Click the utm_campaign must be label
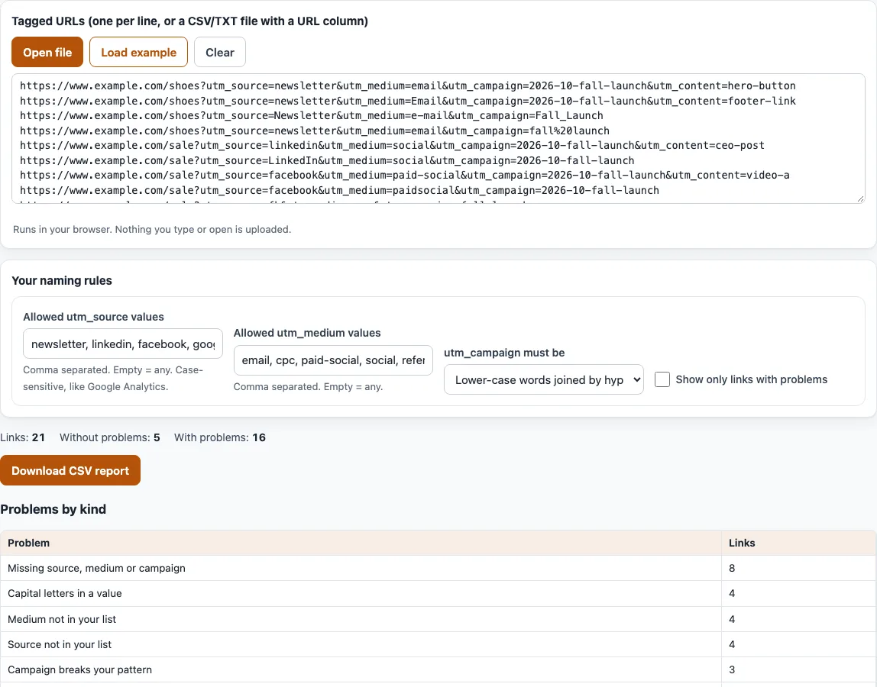 pyautogui.click(x=504, y=353)
